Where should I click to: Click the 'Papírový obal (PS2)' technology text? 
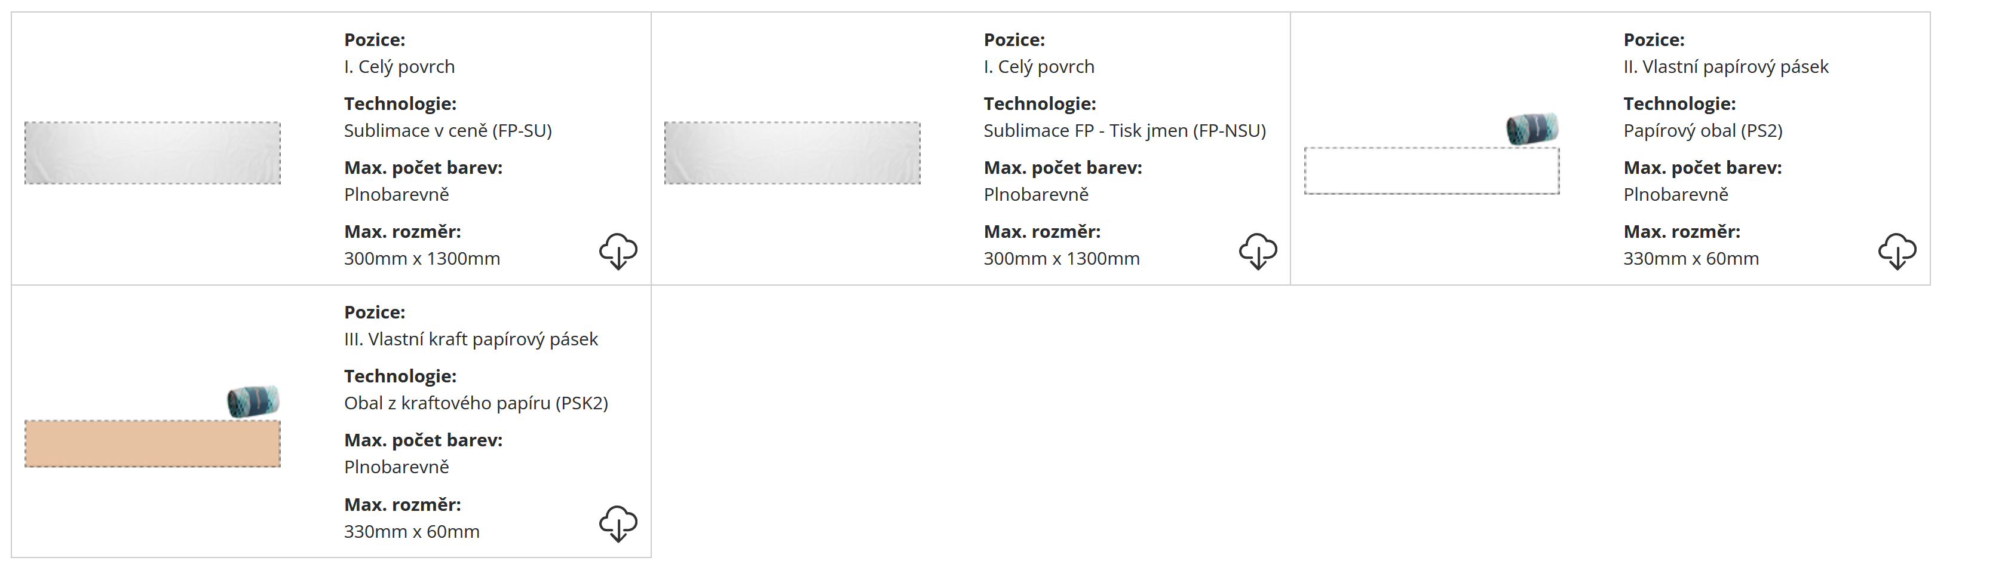[1703, 131]
